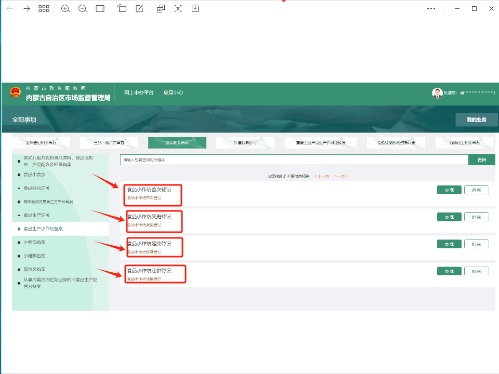
Task: Open 网上申办平台 in the top navigation
Action: pyautogui.click(x=139, y=92)
